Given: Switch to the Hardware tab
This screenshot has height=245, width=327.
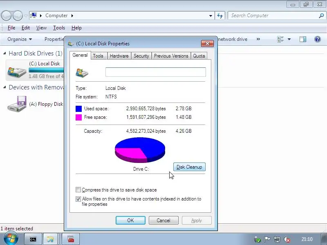Looking at the screenshot, I should [119, 56].
